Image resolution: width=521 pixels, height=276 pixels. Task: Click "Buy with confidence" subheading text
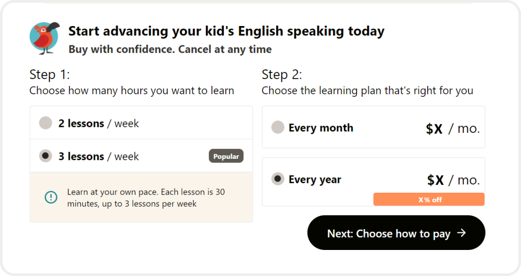[x=170, y=50]
